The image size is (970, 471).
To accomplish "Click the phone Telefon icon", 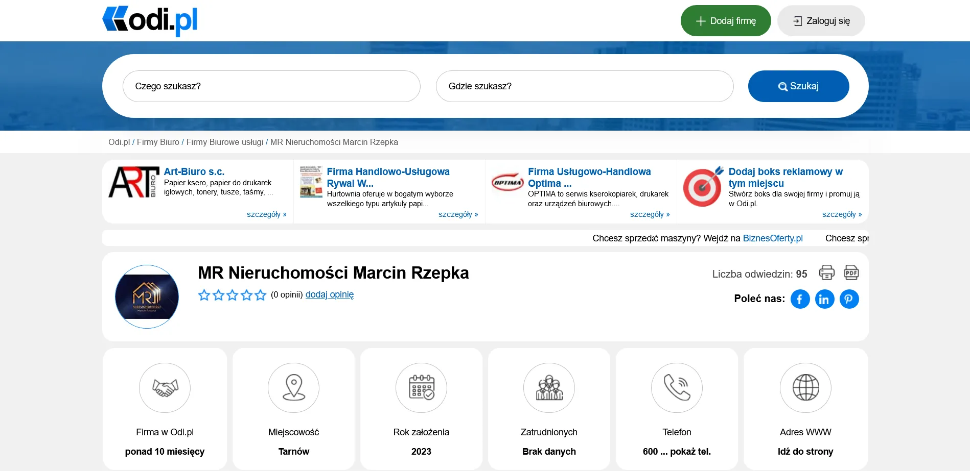I will click(677, 388).
